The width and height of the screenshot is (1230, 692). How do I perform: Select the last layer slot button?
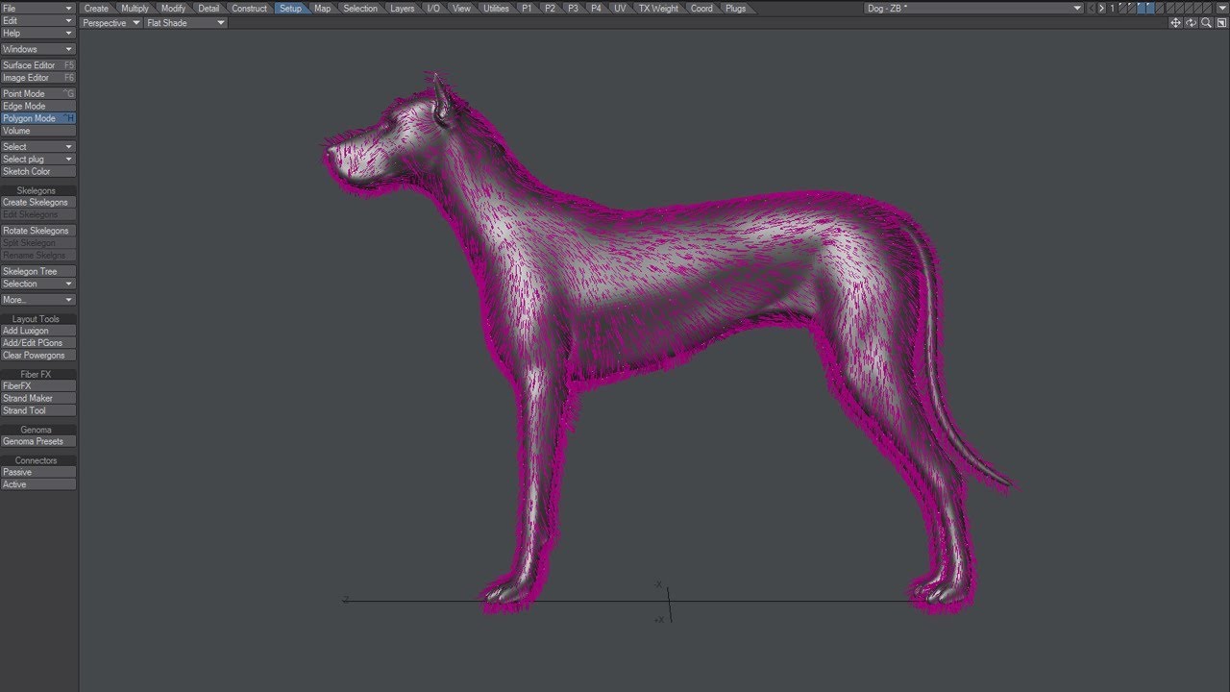[x=1207, y=8]
